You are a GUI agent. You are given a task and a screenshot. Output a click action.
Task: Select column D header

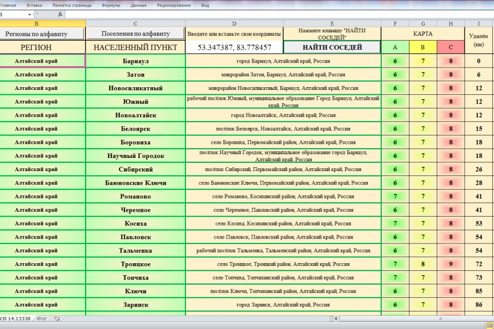(234, 24)
